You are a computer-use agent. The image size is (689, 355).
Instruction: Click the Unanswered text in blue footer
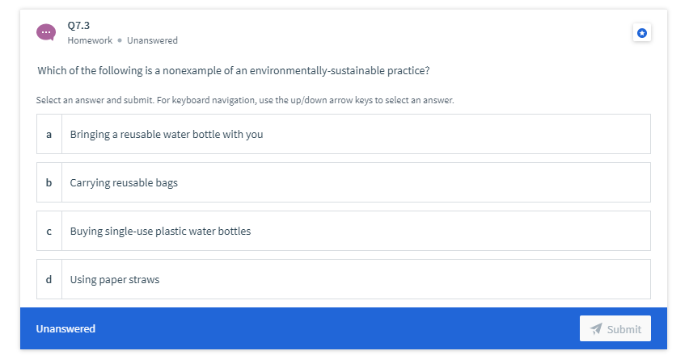click(x=66, y=328)
